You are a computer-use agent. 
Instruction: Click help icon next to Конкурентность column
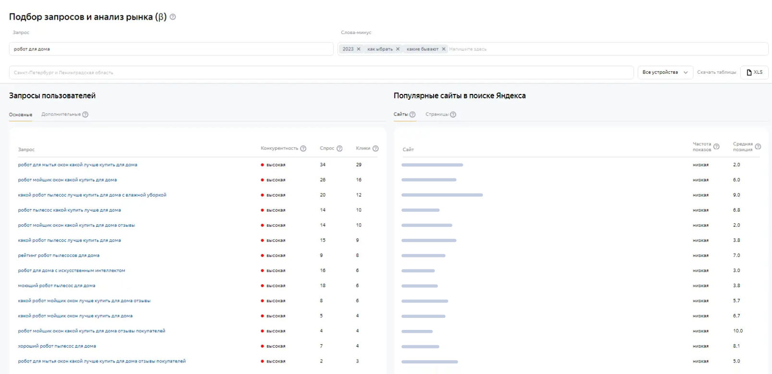(x=303, y=149)
